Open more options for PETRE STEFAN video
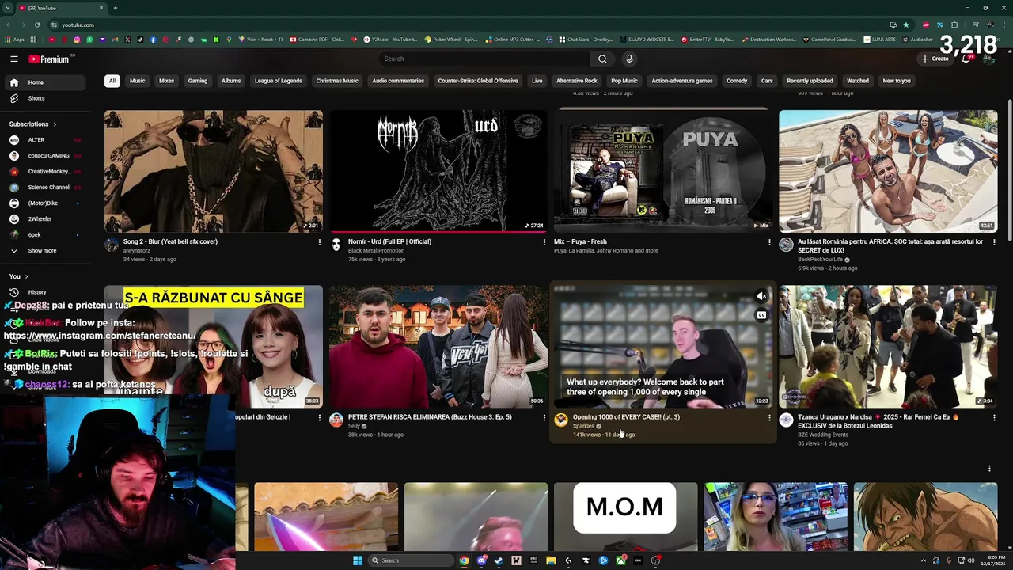 (x=544, y=418)
